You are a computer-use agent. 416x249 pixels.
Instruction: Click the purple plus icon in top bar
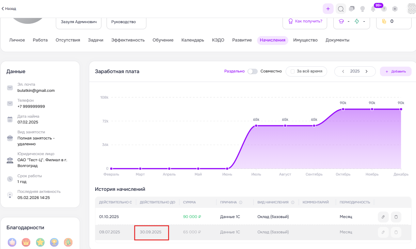point(328,9)
